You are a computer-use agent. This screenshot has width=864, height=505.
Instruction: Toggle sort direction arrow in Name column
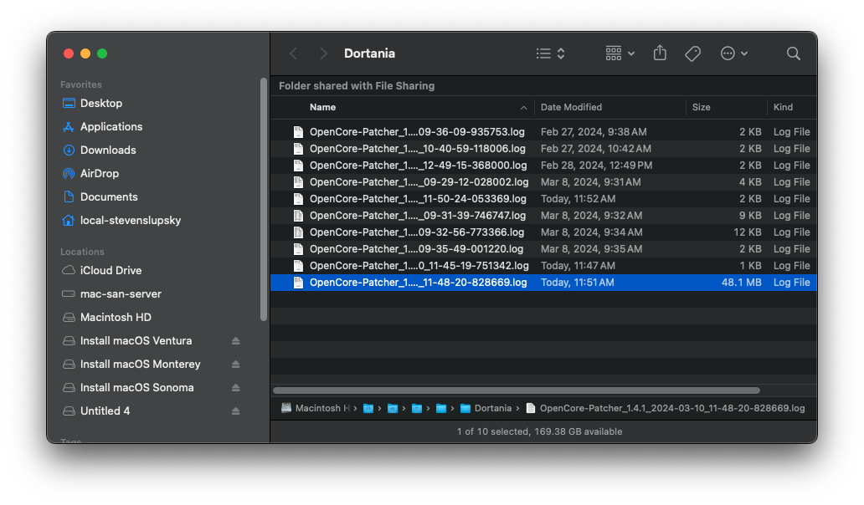(x=523, y=108)
